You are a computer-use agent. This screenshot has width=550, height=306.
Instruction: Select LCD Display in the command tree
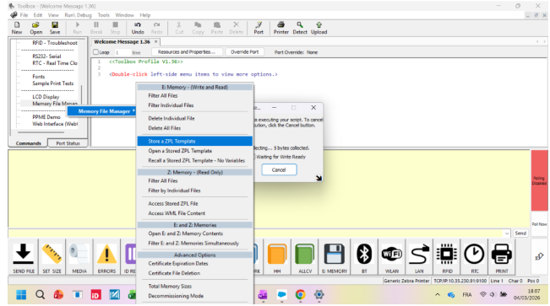46,97
